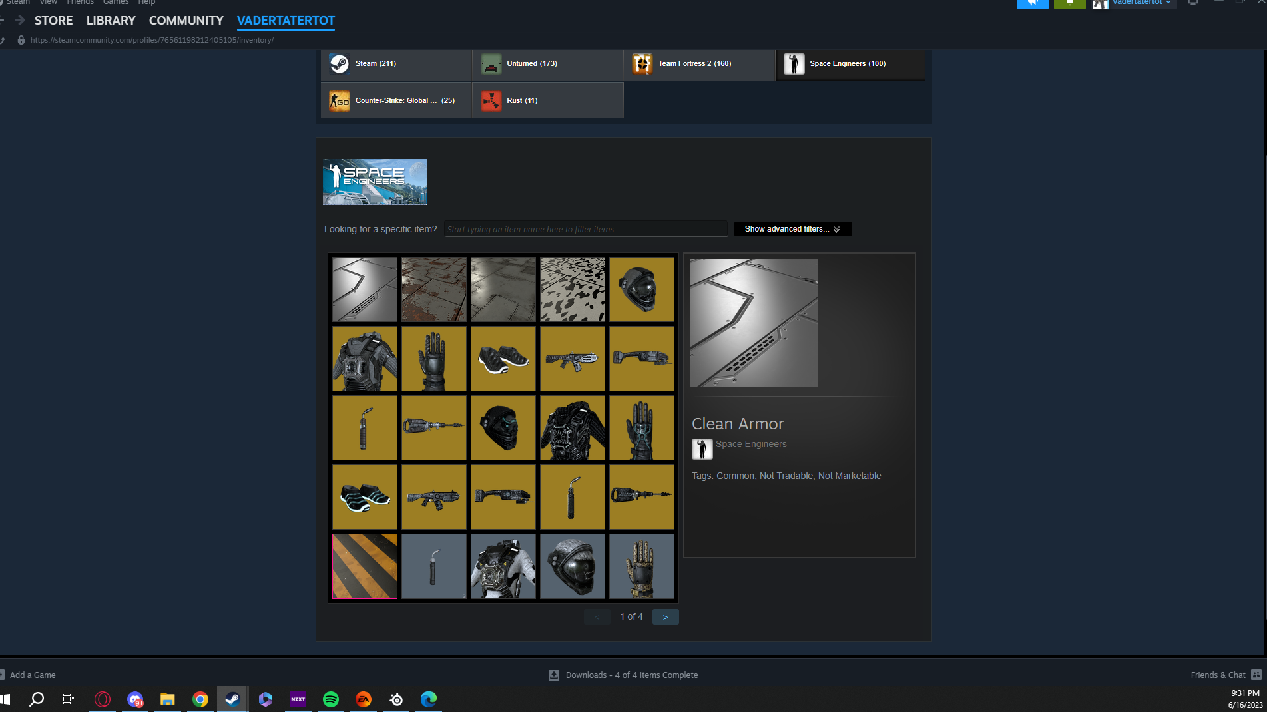Open the COMMUNITY tab

click(x=186, y=21)
